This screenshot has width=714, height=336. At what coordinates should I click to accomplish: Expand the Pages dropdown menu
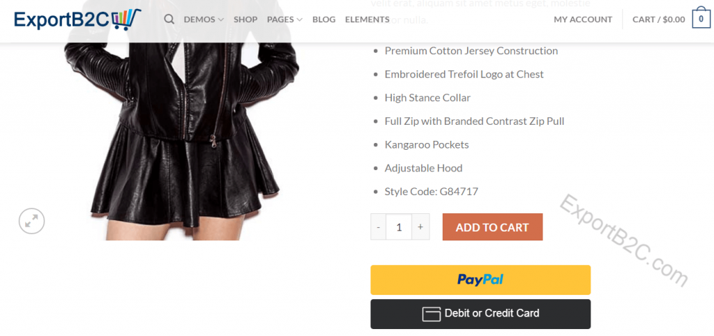(284, 20)
